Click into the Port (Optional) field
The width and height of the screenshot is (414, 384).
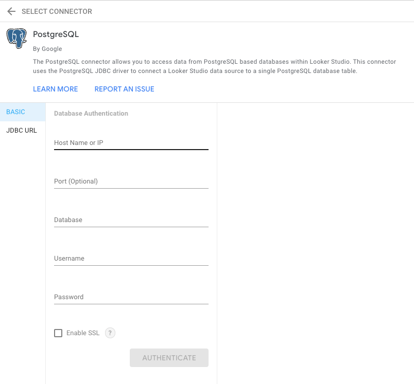pos(131,181)
